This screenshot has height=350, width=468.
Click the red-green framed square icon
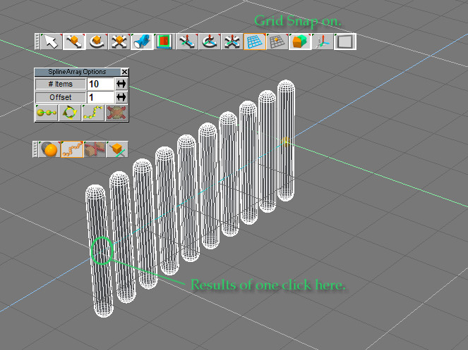click(164, 42)
